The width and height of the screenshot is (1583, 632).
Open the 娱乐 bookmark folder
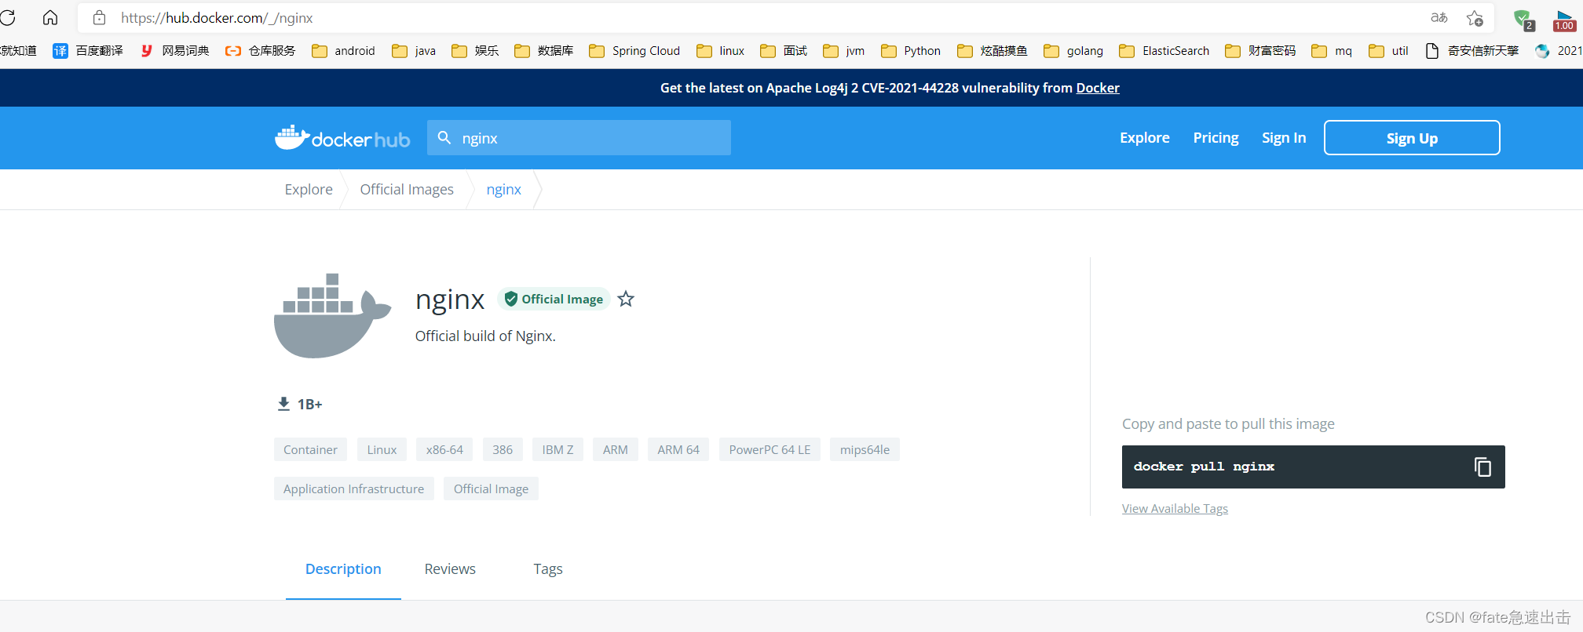[475, 51]
